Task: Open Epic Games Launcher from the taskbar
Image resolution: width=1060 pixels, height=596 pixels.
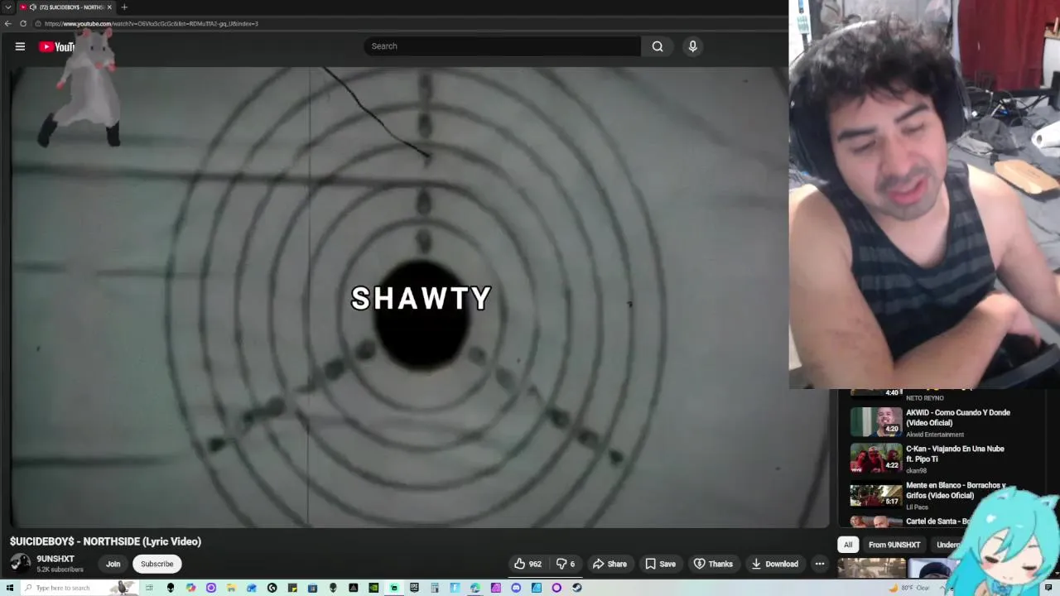Action: pos(414,588)
